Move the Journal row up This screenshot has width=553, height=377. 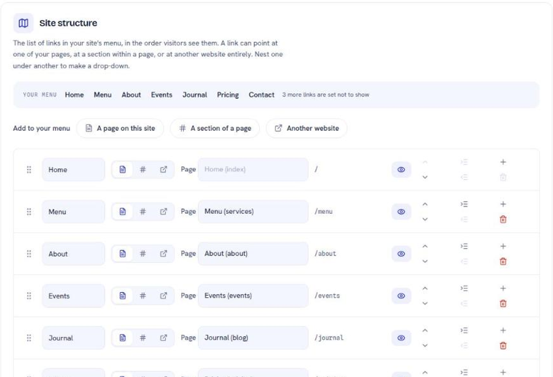pyautogui.click(x=425, y=330)
